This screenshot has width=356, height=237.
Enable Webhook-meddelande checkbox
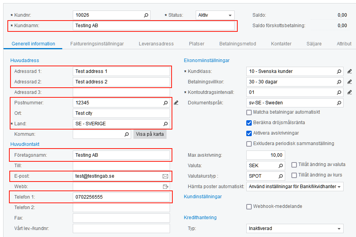coord(249,207)
